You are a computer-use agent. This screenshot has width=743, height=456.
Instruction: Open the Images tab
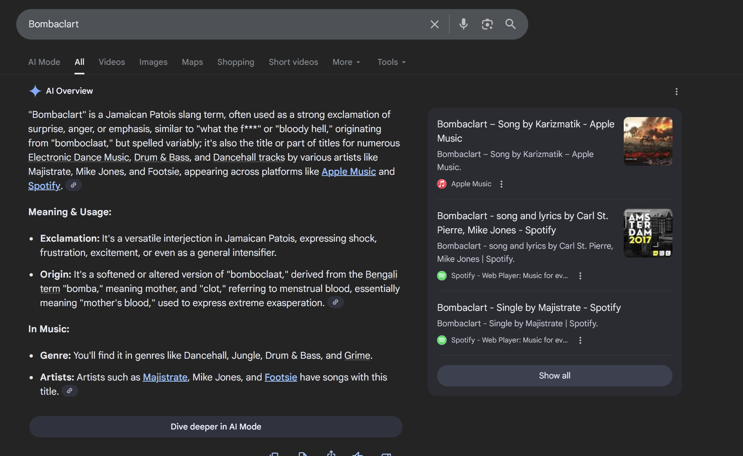pyautogui.click(x=153, y=62)
